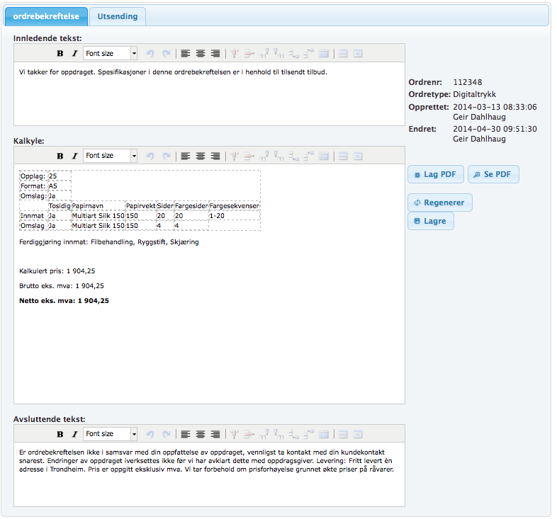Toggle bold in Innledende tekst toolbar
The image size is (557, 519).
pos(60,53)
